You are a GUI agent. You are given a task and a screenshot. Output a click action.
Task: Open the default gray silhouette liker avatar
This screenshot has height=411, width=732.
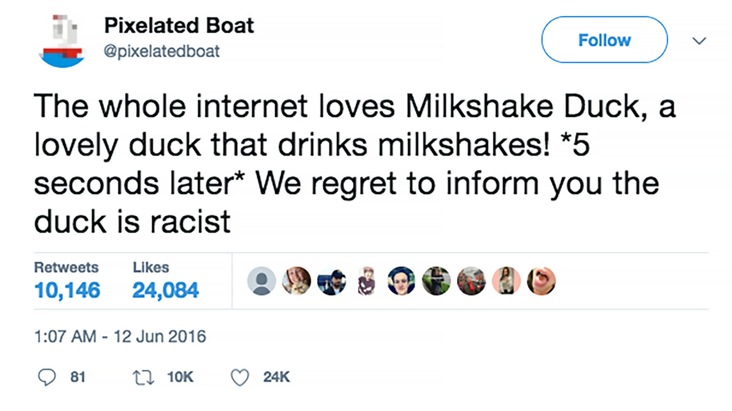(261, 281)
